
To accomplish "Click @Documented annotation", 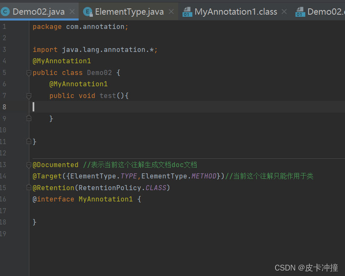I will click(56, 165).
